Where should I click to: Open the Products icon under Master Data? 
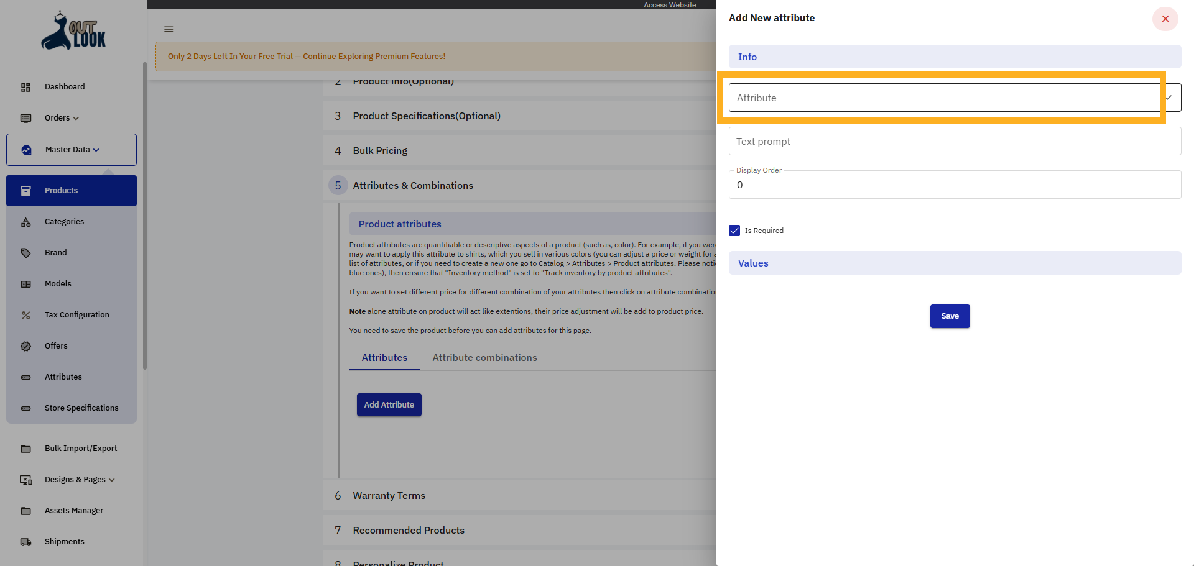point(25,191)
